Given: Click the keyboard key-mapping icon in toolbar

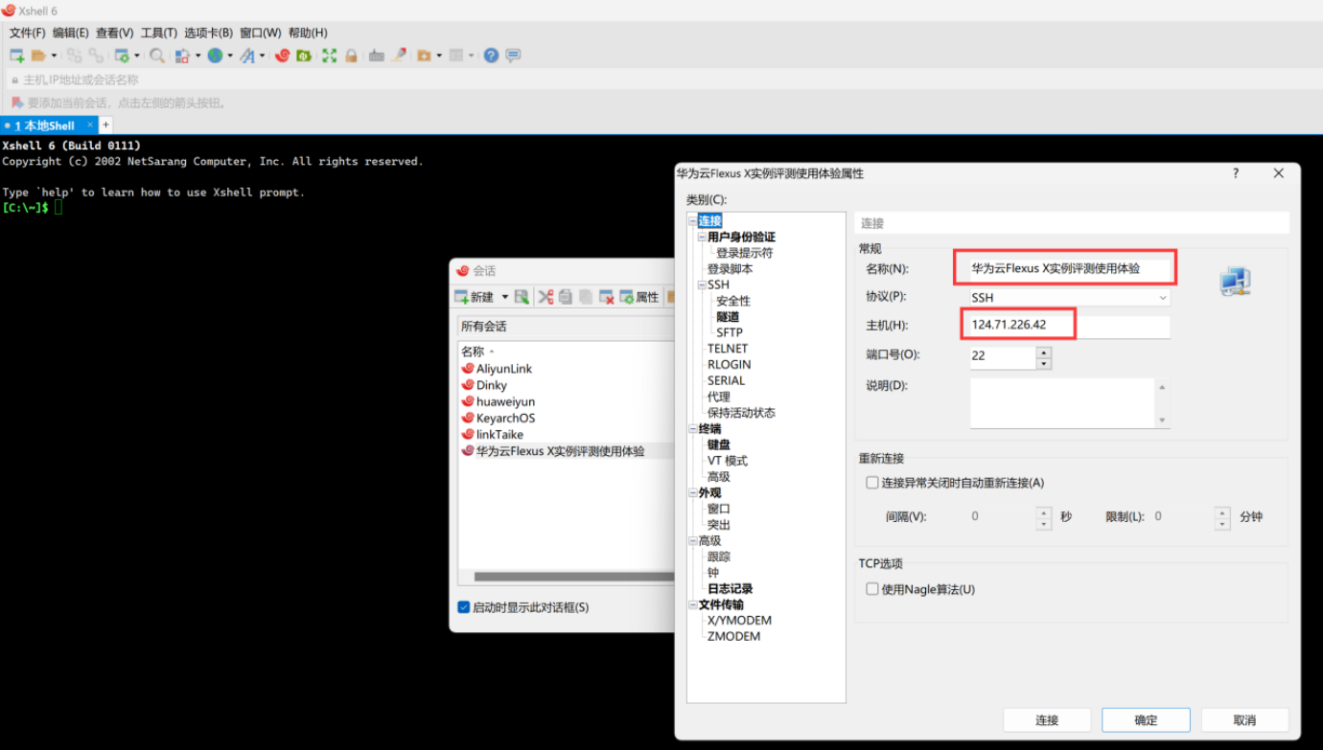Looking at the screenshot, I should [377, 56].
